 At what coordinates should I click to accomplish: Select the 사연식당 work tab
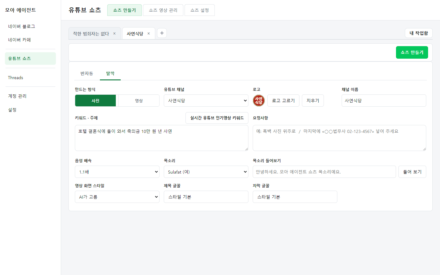[x=135, y=34]
